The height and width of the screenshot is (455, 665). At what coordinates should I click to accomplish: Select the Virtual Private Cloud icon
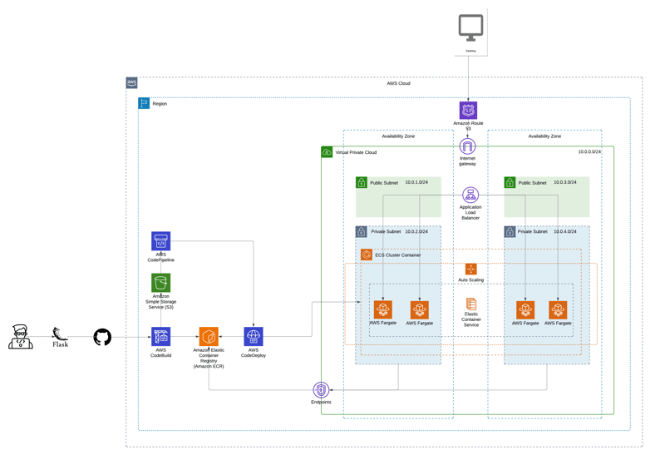click(x=327, y=152)
